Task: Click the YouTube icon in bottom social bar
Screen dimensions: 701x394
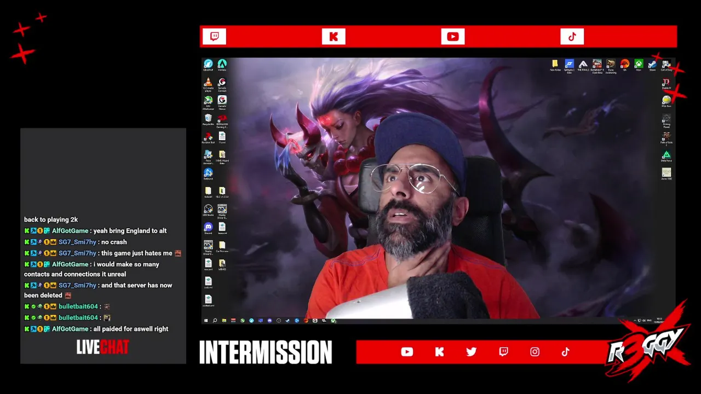Action: pos(407,352)
